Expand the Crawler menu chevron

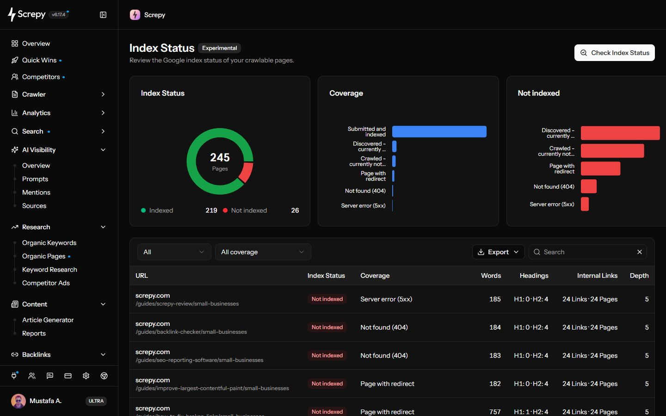pos(103,94)
